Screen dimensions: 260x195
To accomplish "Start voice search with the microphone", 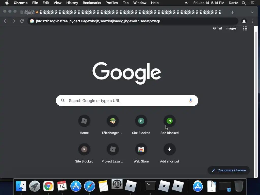I will click(x=191, y=101).
